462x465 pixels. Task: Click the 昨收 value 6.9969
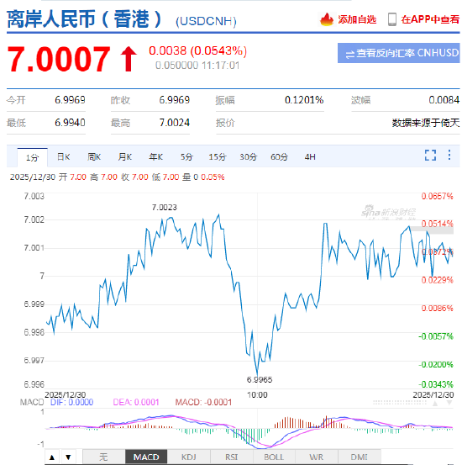pyautogui.click(x=174, y=100)
